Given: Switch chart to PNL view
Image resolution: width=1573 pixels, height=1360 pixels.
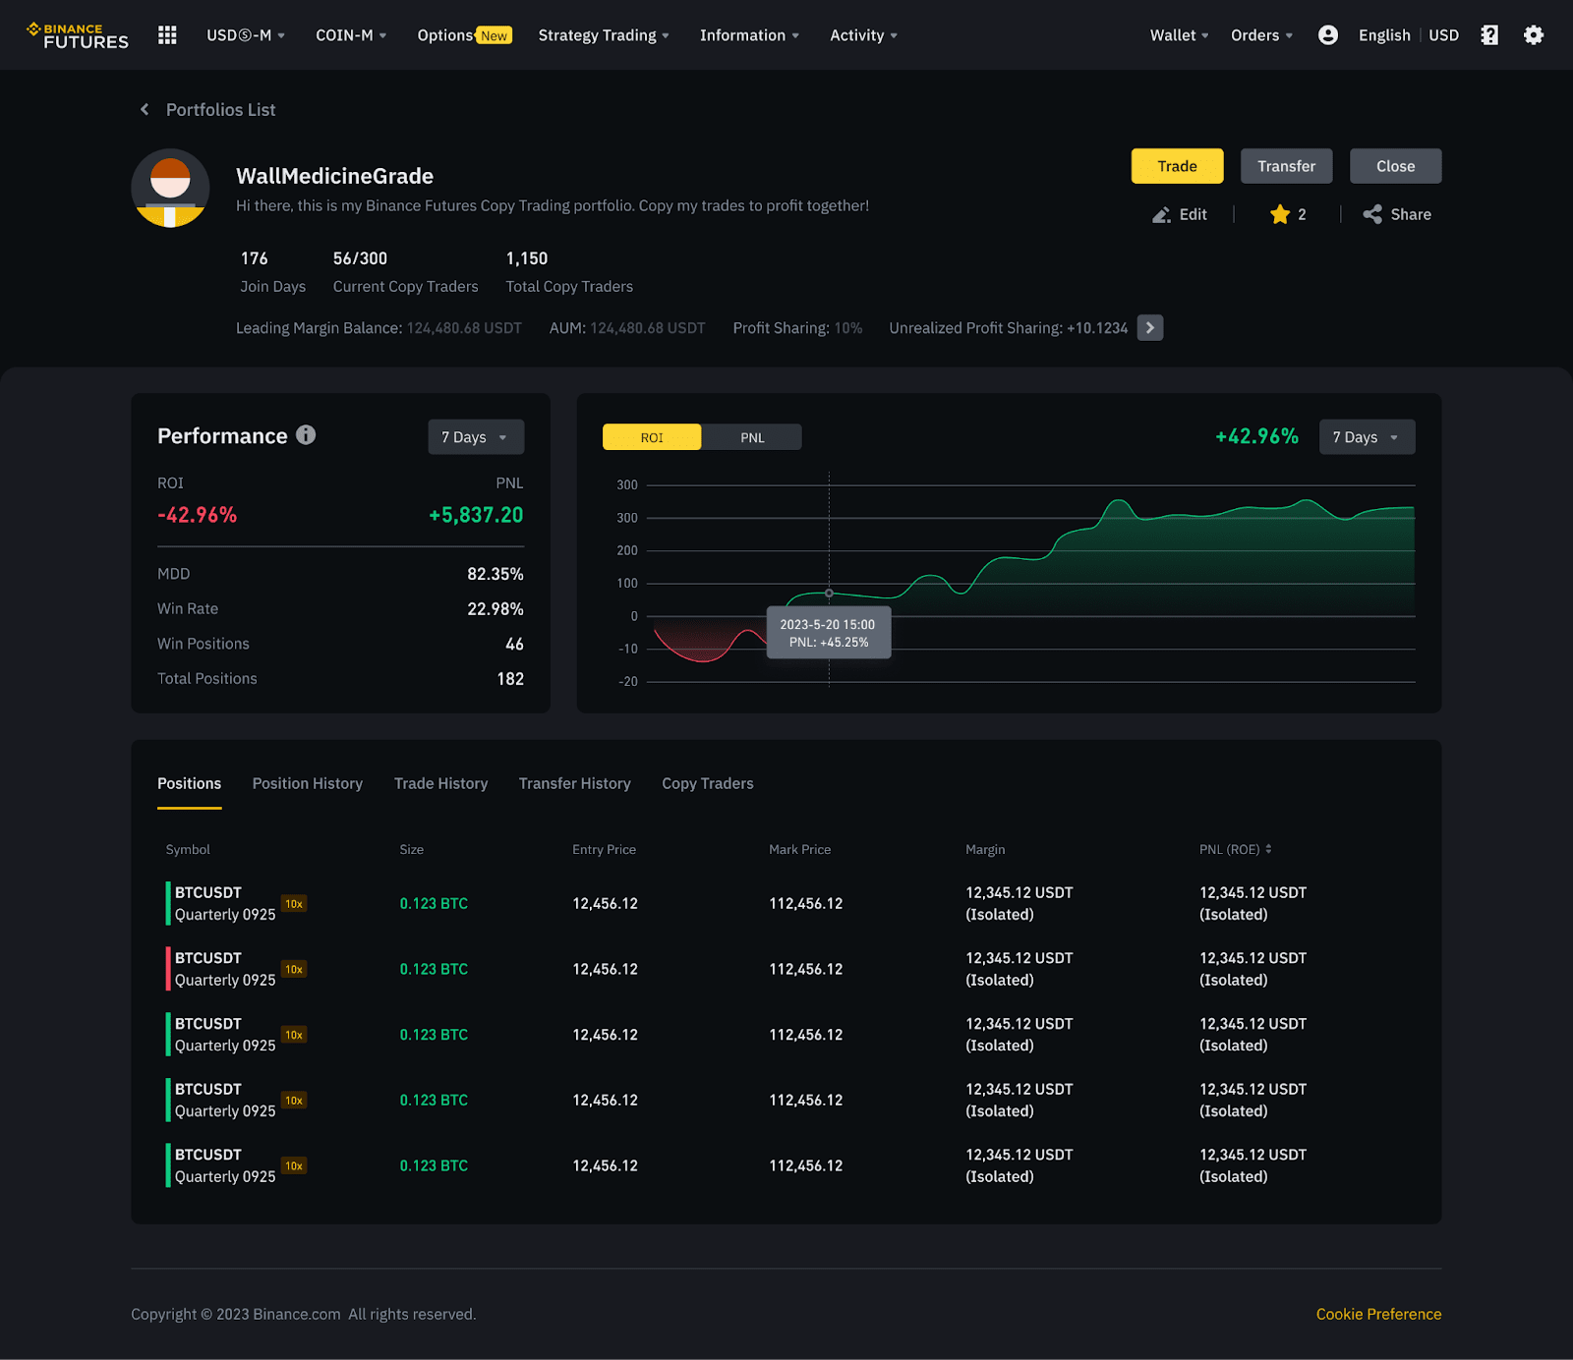Looking at the screenshot, I should [752, 437].
